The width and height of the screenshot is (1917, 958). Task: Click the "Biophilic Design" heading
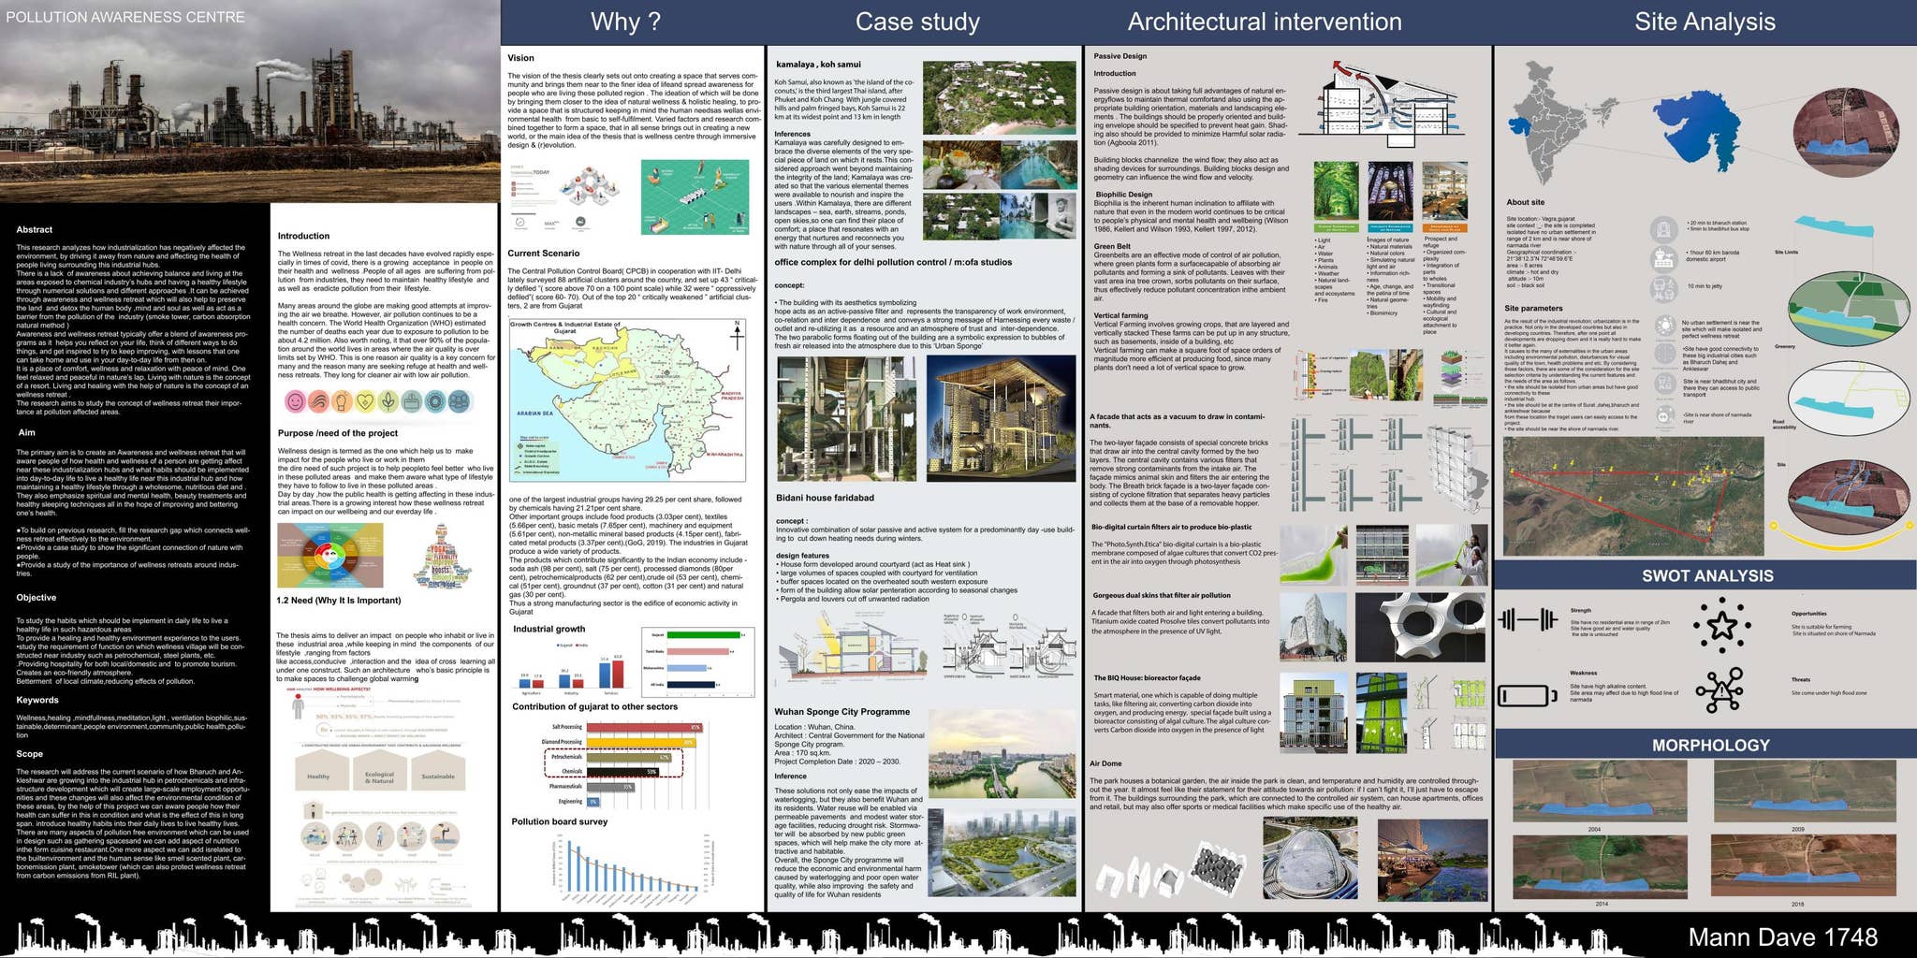coord(1124,195)
